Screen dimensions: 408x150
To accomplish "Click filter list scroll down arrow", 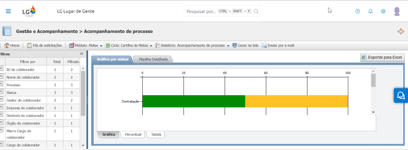I will [83, 145].
